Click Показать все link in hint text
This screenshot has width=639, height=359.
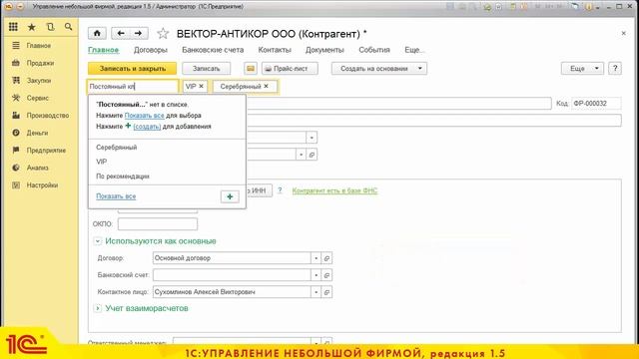point(144,116)
